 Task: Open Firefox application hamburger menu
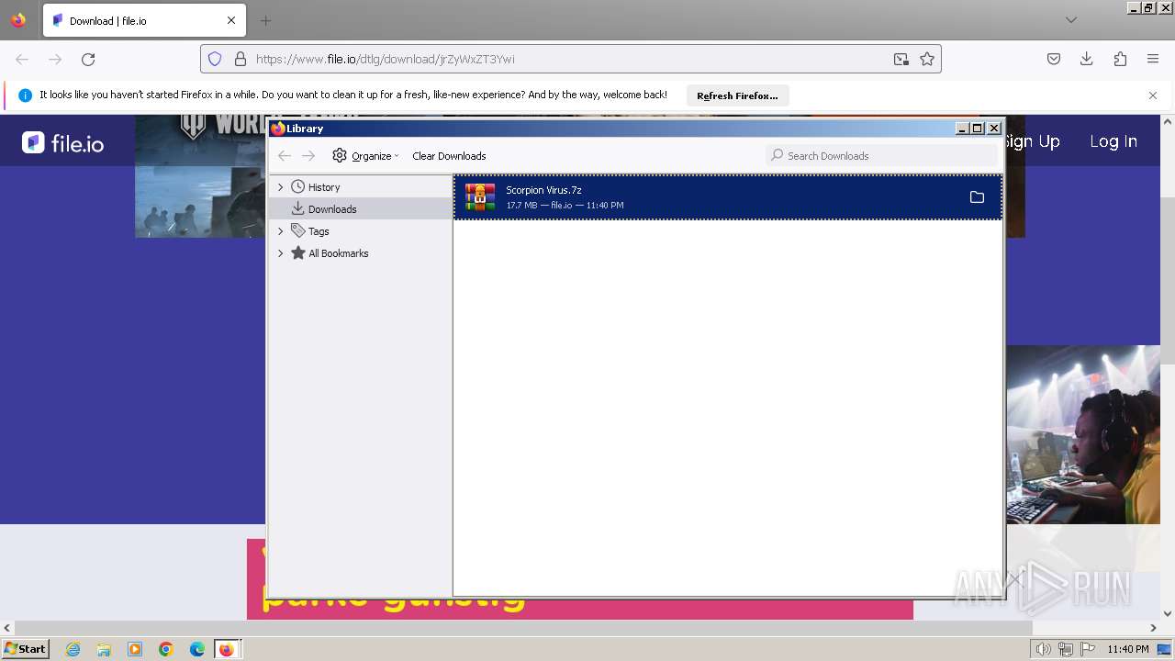1153,59
